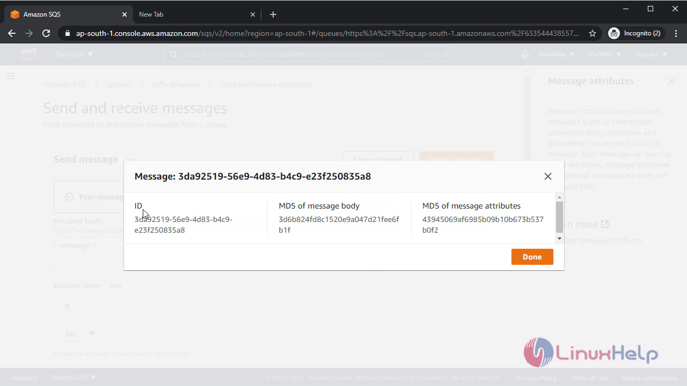
Task: Open the Mumbai region dropdown
Action: click(x=604, y=54)
